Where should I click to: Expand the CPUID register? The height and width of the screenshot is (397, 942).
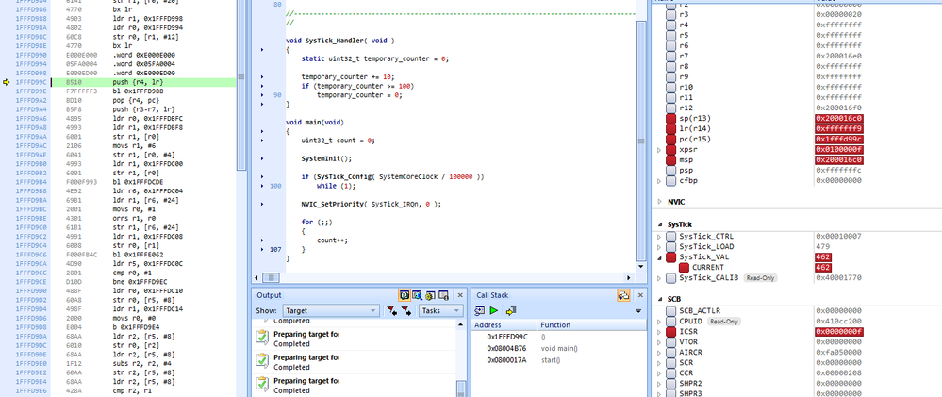660,322
